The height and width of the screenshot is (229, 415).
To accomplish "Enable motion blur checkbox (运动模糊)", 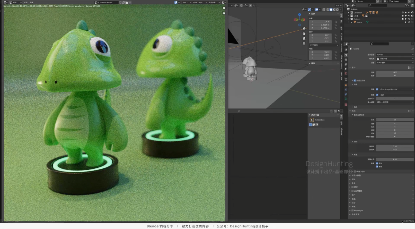I will click(352, 191).
